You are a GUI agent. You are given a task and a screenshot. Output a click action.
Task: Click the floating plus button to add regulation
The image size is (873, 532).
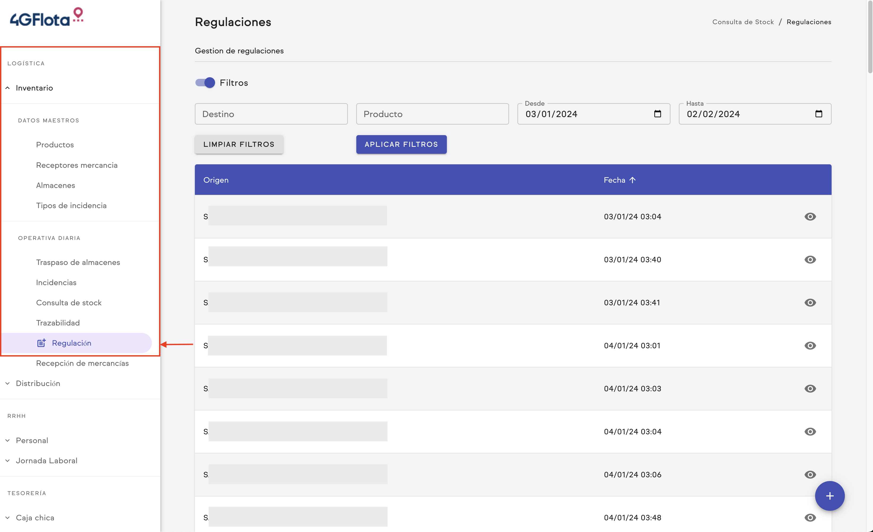[x=830, y=496]
